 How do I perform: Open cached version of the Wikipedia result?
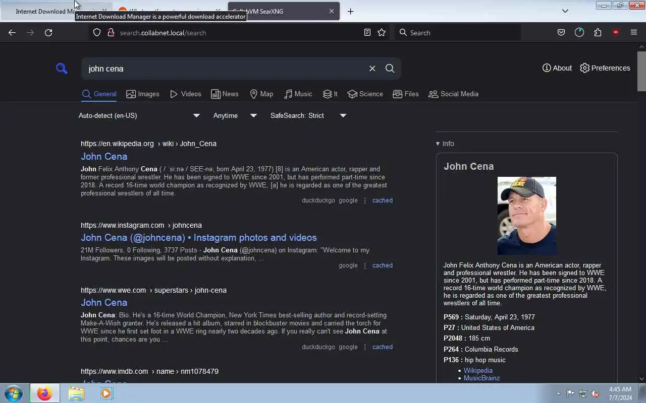[382, 200]
